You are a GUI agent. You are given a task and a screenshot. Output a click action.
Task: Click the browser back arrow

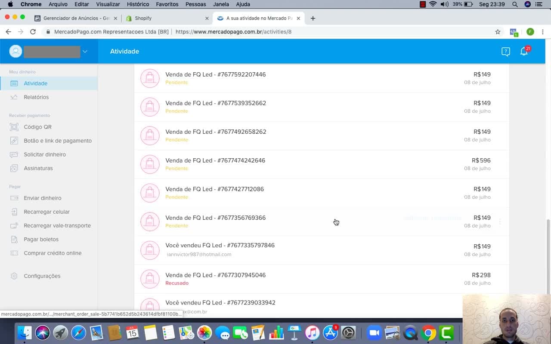(8, 32)
